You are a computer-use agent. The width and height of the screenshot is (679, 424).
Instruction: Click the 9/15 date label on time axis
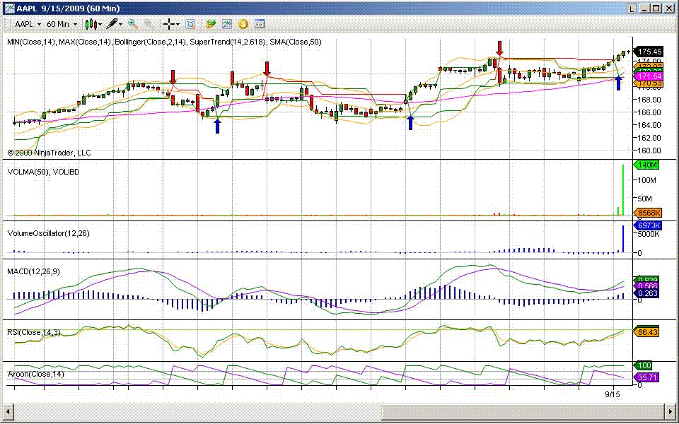[611, 394]
